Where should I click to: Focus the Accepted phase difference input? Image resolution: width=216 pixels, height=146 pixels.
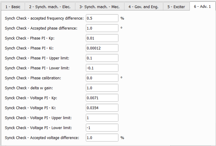[x=102, y=28]
